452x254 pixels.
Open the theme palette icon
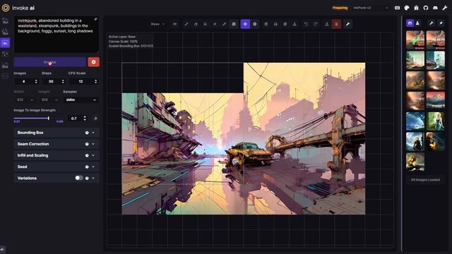point(407,8)
